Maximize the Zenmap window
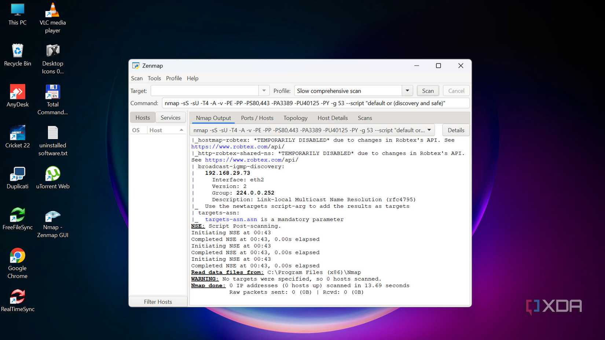This screenshot has height=340, width=605. pos(438,66)
